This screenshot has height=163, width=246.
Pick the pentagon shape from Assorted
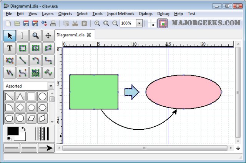[x=31, y=108]
